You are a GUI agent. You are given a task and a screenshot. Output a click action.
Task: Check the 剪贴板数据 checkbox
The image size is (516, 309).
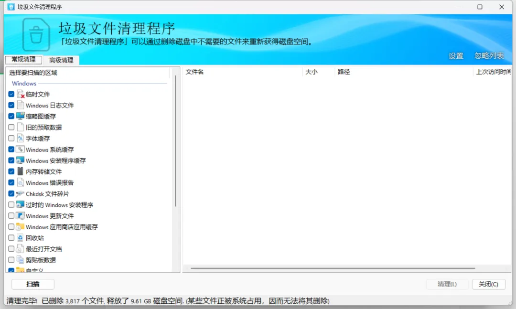[x=11, y=260]
